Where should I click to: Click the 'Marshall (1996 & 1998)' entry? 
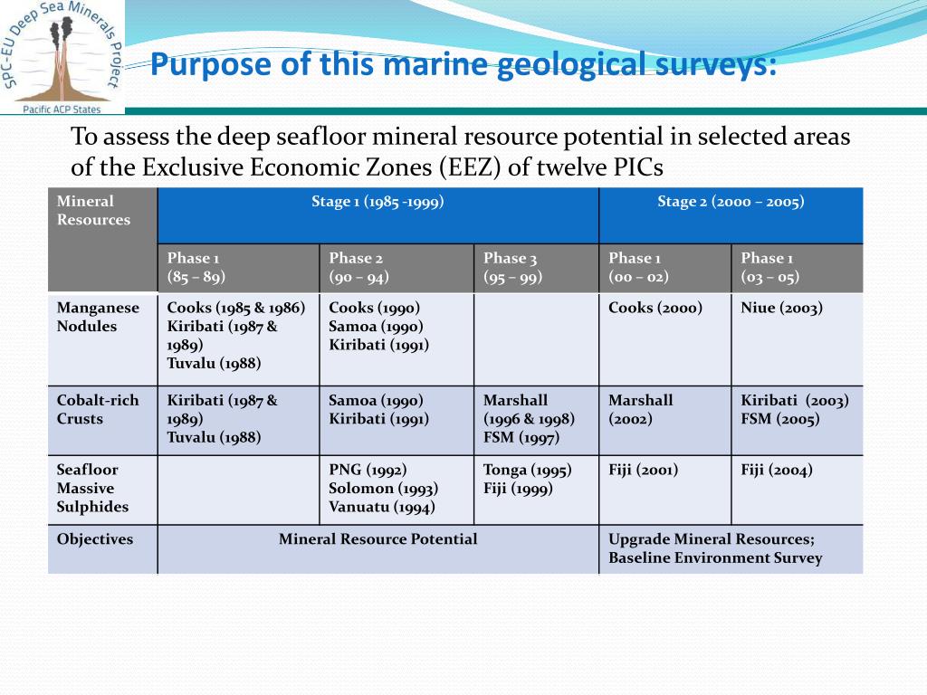pos(529,410)
